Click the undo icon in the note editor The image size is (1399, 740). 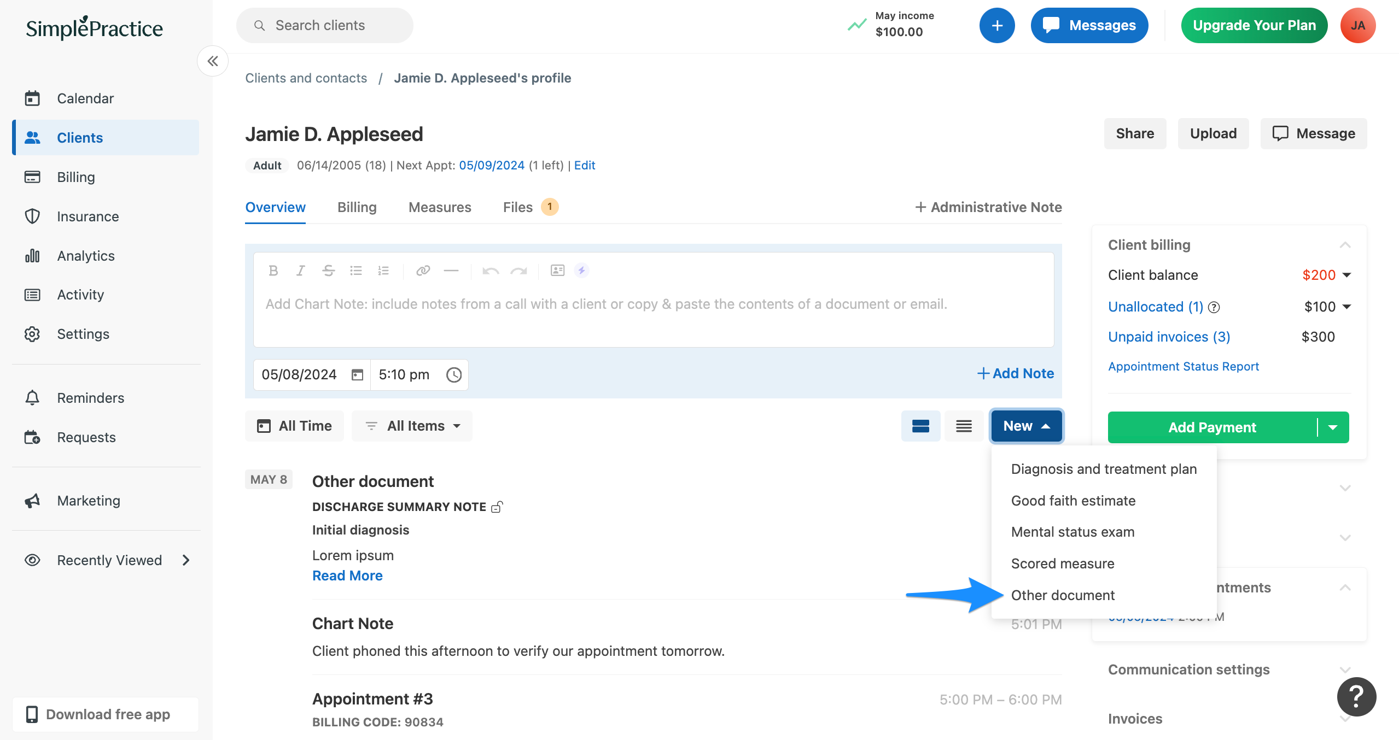pyautogui.click(x=491, y=271)
